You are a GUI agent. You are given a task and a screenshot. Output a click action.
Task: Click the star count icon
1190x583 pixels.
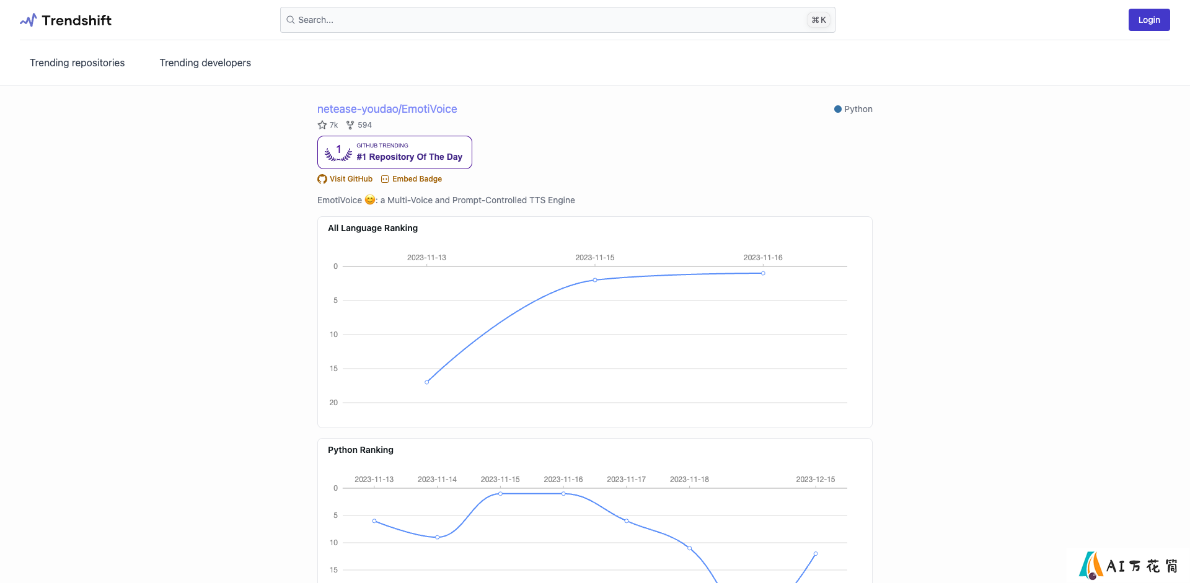pyautogui.click(x=322, y=125)
